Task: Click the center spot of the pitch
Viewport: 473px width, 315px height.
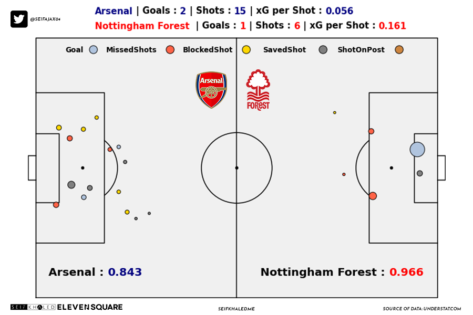Action: 237,168
